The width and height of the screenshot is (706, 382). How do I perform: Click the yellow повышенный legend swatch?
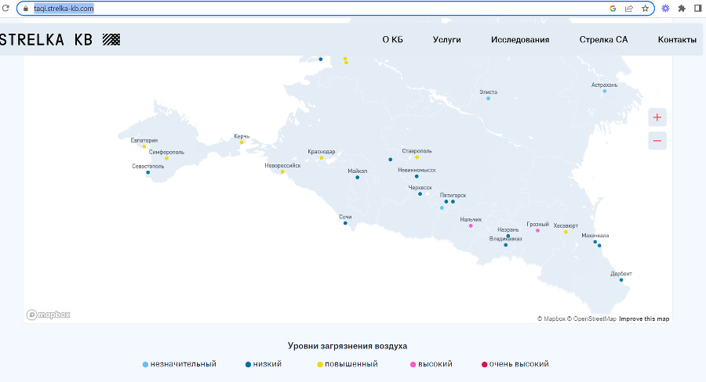(320, 365)
